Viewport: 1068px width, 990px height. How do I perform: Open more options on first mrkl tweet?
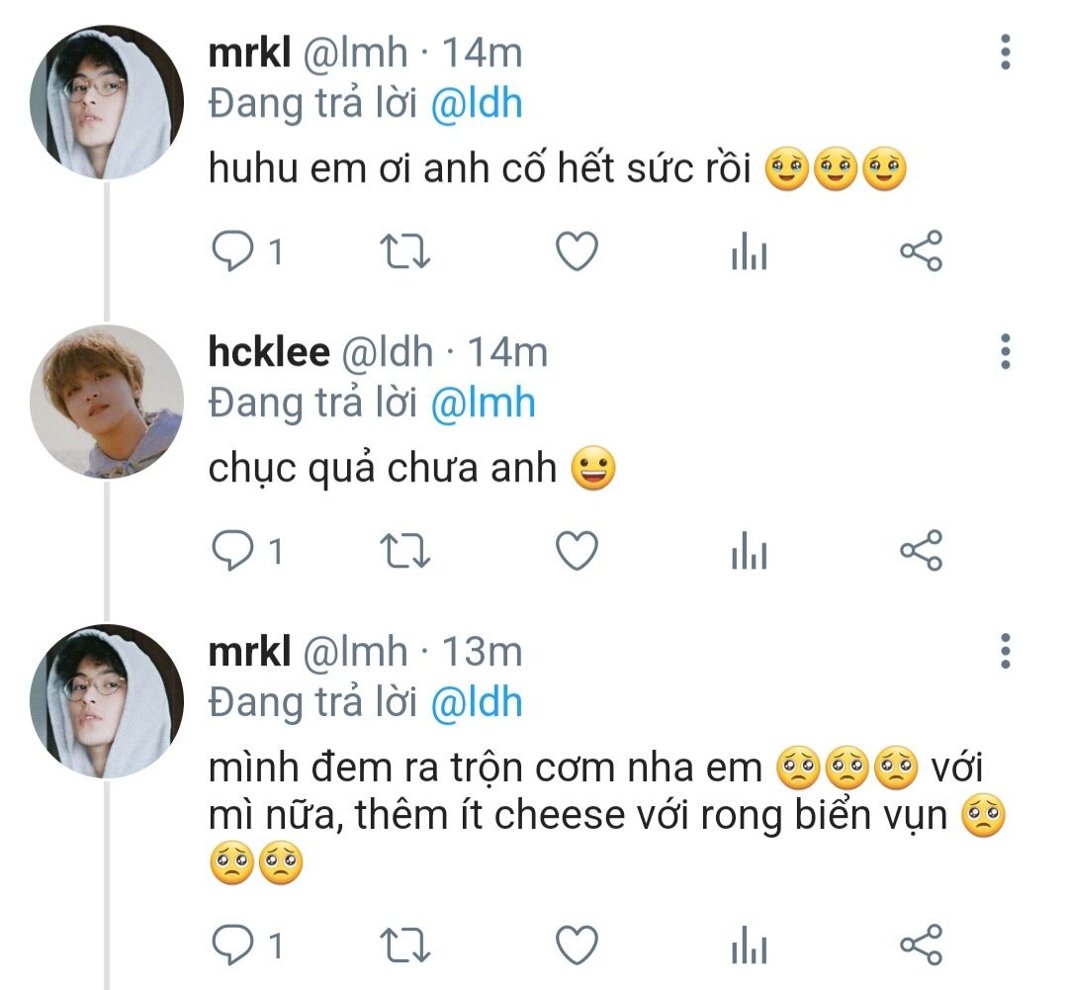point(1005,51)
